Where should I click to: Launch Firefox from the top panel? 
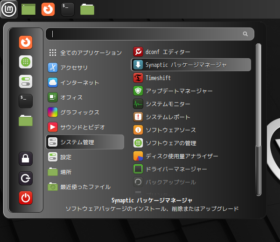pos(48,9)
